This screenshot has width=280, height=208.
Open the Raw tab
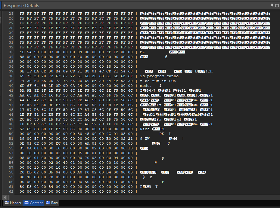point(52,203)
